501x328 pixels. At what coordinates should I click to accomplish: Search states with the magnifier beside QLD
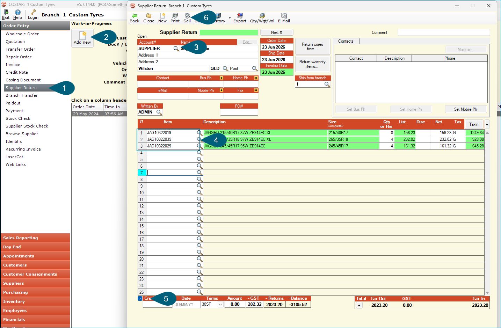tap(226, 68)
